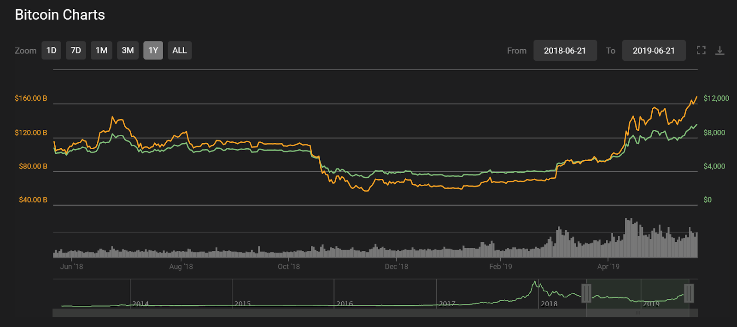The image size is (737, 327).
Task: Choose the 1M zoom range
Action: pyautogui.click(x=101, y=50)
